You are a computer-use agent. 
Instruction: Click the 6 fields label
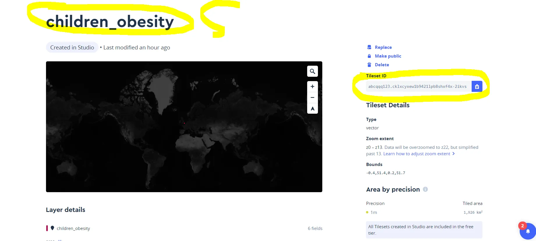(315, 228)
